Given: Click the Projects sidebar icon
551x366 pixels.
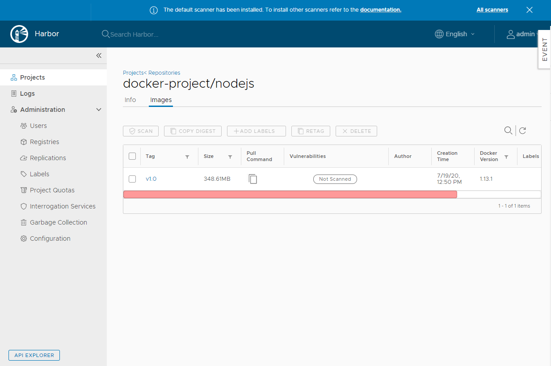Looking at the screenshot, I should 14,77.
